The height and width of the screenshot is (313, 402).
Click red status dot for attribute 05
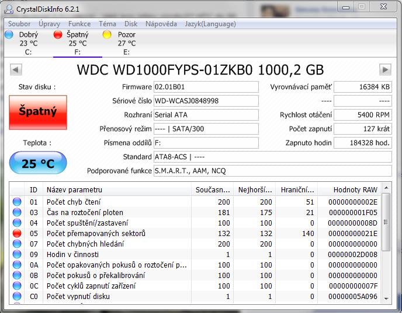click(x=17, y=233)
